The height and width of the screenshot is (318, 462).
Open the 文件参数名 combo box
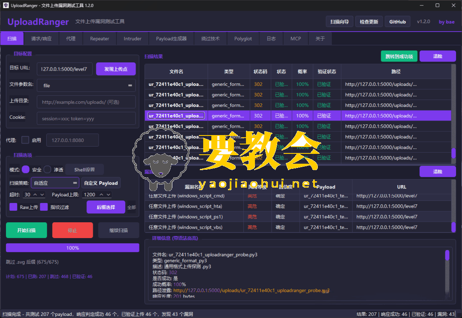tap(86, 85)
